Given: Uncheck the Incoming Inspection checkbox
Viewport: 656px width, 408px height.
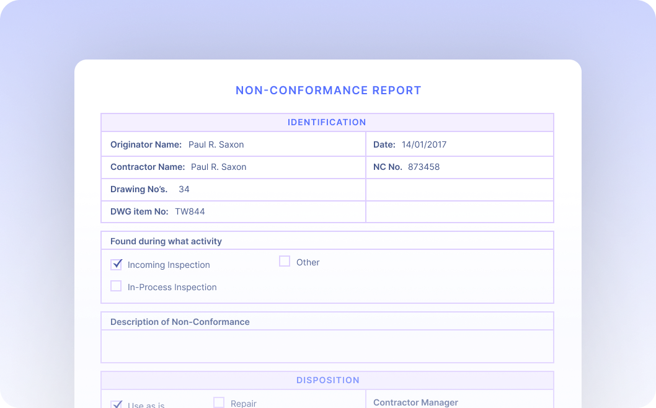Looking at the screenshot, I should tap(116, 265).
